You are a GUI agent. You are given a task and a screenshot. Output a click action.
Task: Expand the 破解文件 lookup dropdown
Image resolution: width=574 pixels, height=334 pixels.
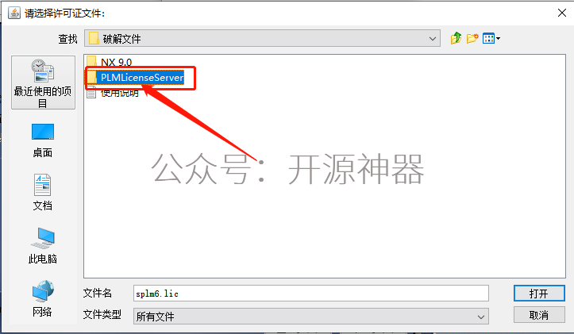point(262,38)
